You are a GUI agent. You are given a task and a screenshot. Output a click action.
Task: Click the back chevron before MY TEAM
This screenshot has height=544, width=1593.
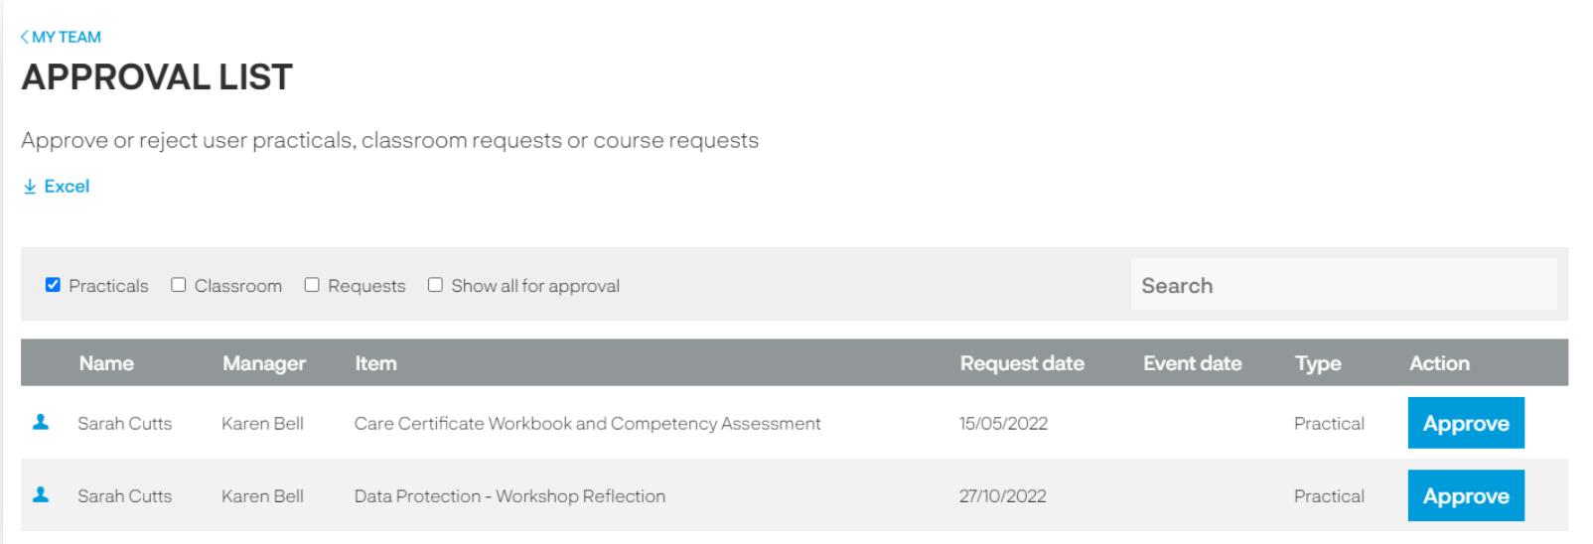[25, 37]
